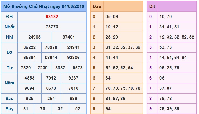The height and width of the screenshot is (114, 199).
Task: Select Sáu prize number 925
Action: (30, 99)
